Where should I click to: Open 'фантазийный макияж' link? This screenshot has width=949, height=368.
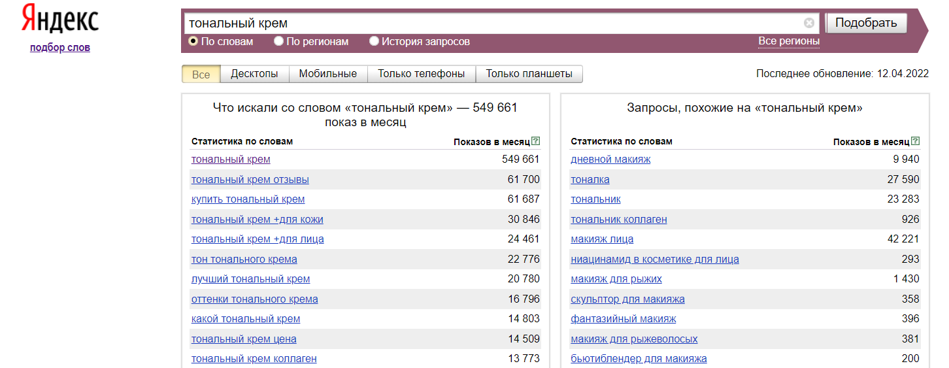pyautogui.click(x=624, y=319)
